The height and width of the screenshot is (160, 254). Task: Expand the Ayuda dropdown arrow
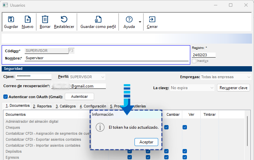(140, 22)
